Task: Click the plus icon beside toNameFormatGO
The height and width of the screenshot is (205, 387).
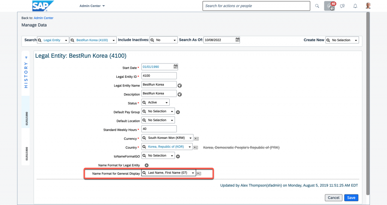Action: (x=178, y=156)
